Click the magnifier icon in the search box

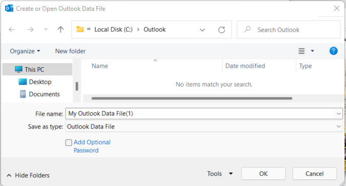[x=248, y=29]
